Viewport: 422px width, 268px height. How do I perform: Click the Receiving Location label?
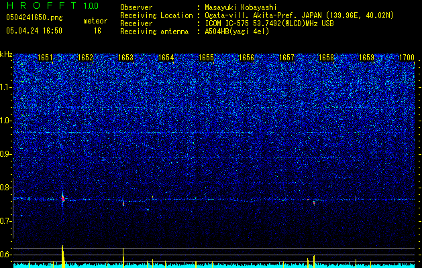156,15
